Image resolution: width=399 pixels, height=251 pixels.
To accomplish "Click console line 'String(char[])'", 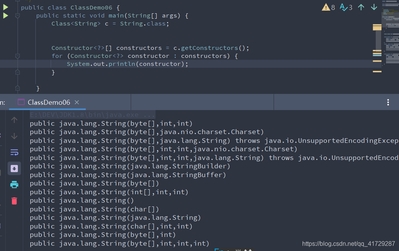I will coord(94,209).
